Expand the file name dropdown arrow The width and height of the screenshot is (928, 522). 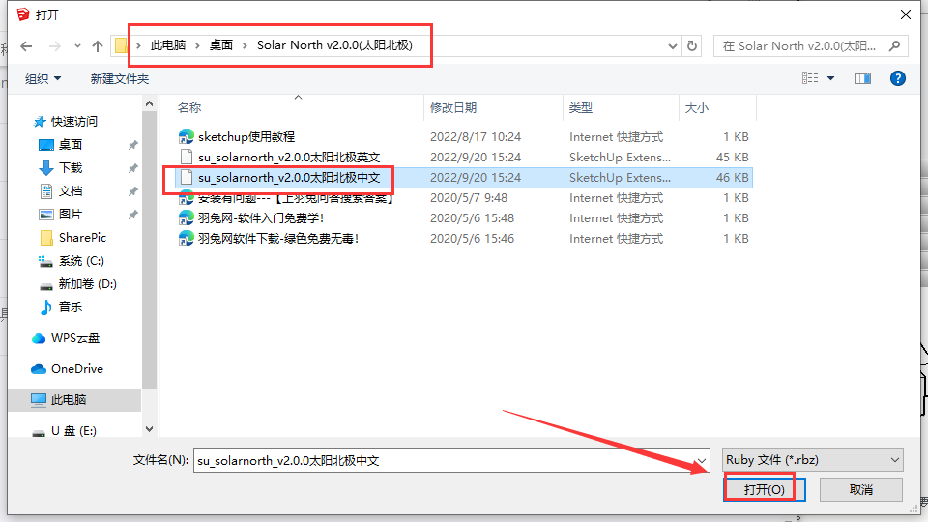point(702,460)
